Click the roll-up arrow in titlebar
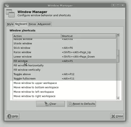The image size is (131, 127). click(x=113, y=5)
